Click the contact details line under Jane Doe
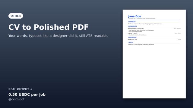The image size is (193, 108). (142, 19)
